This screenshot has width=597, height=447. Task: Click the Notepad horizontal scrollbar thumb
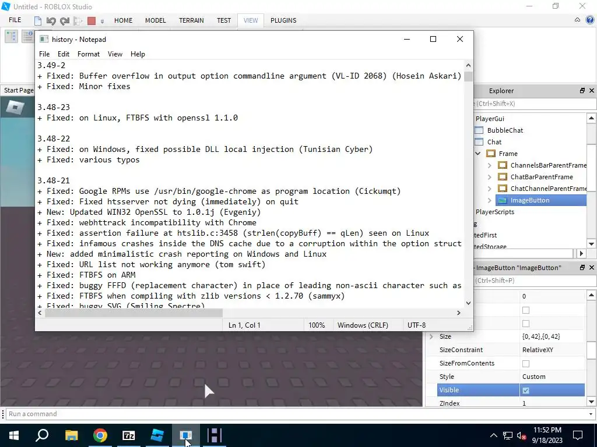pyautogui.click(x=134, y=313)
